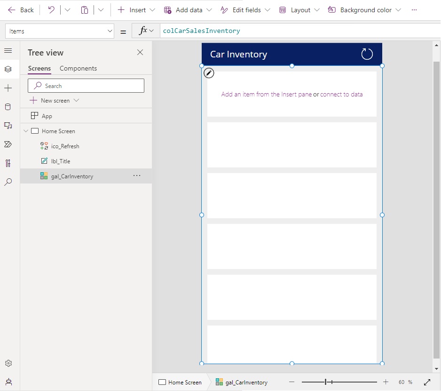Click the 'connect to data' link
Screen dimensions: 441x391
click(341, 94)
